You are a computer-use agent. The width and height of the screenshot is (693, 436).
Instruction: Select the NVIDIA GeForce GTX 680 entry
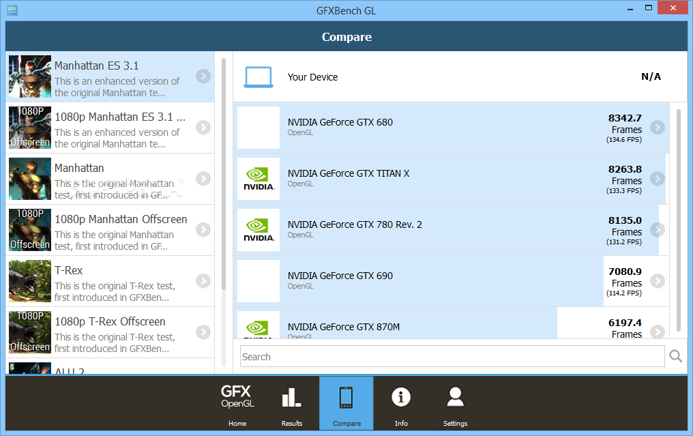click(452, 128)
